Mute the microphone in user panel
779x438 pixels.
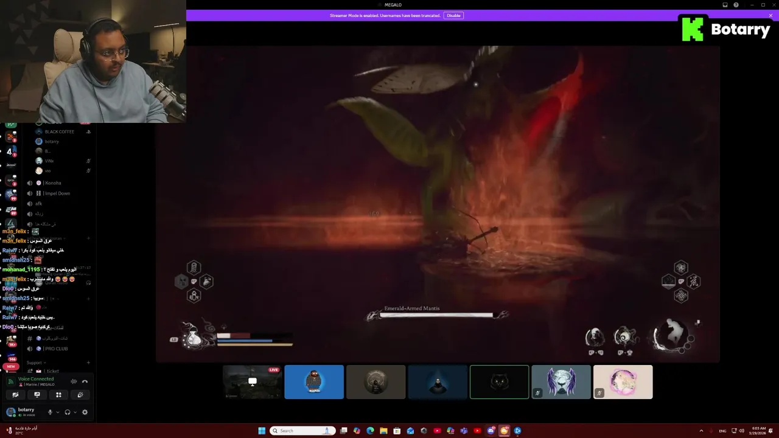(50, 412)
